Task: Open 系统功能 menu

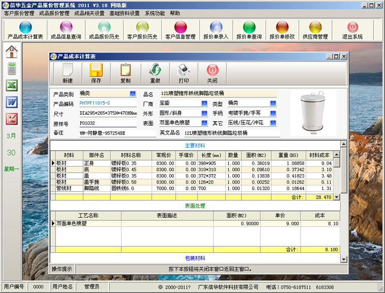Action: (x=155, y=13)
